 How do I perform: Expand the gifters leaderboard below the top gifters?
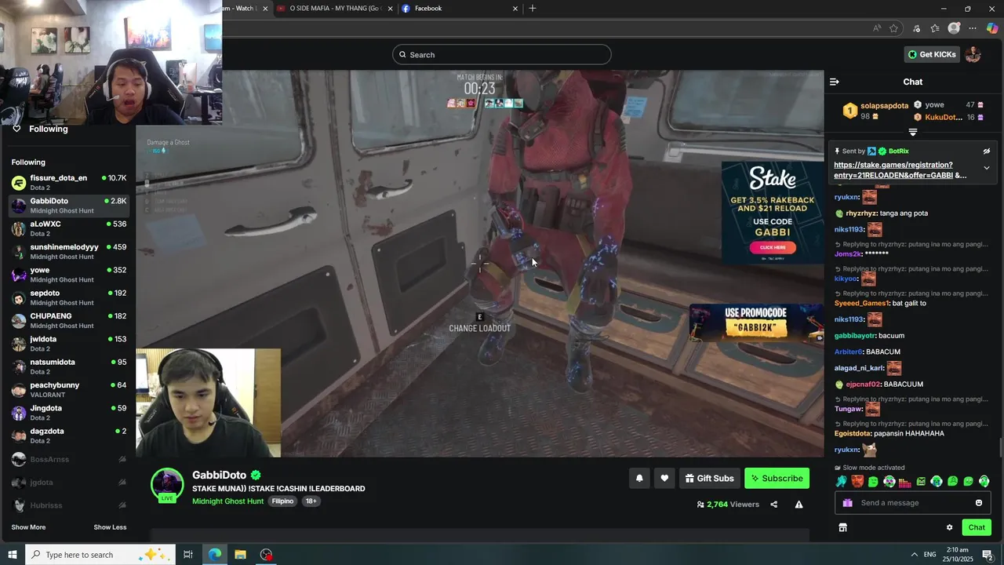point(912,133)
